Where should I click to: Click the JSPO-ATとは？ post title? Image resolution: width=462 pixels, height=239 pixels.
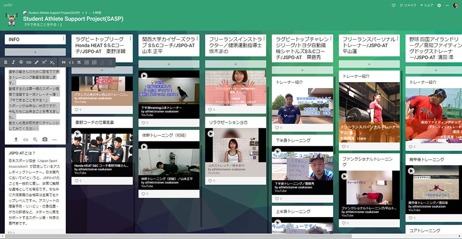pos(22,153)
